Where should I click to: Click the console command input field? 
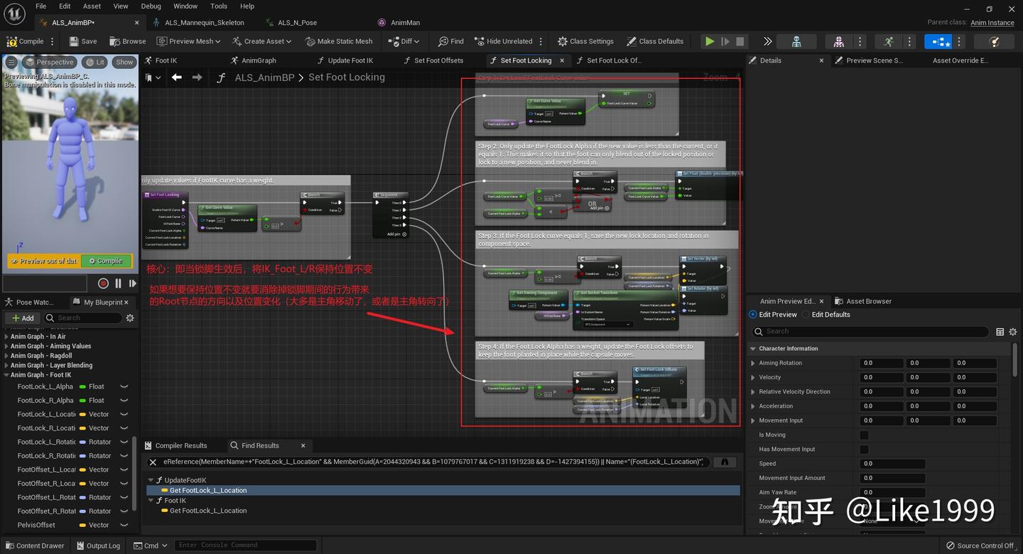(x=245, y=545)
